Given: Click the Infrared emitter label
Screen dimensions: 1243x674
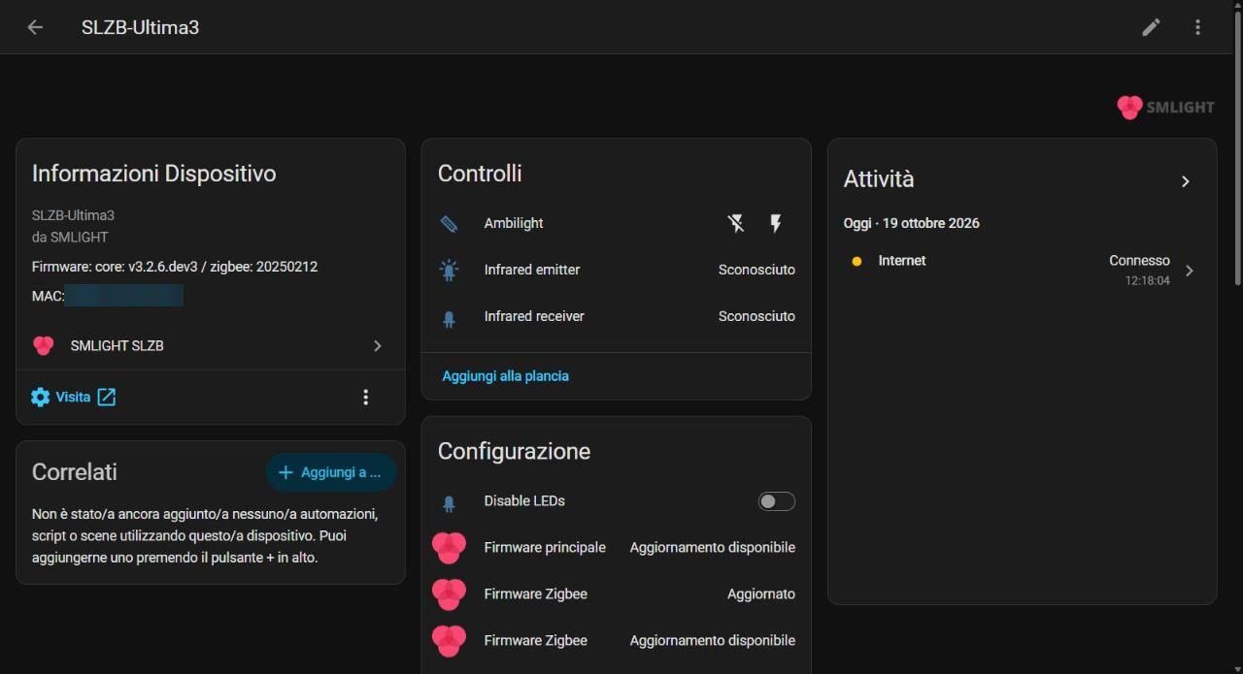Looking at the screenshot, I should pyautogui.click(x=532, y=270).
